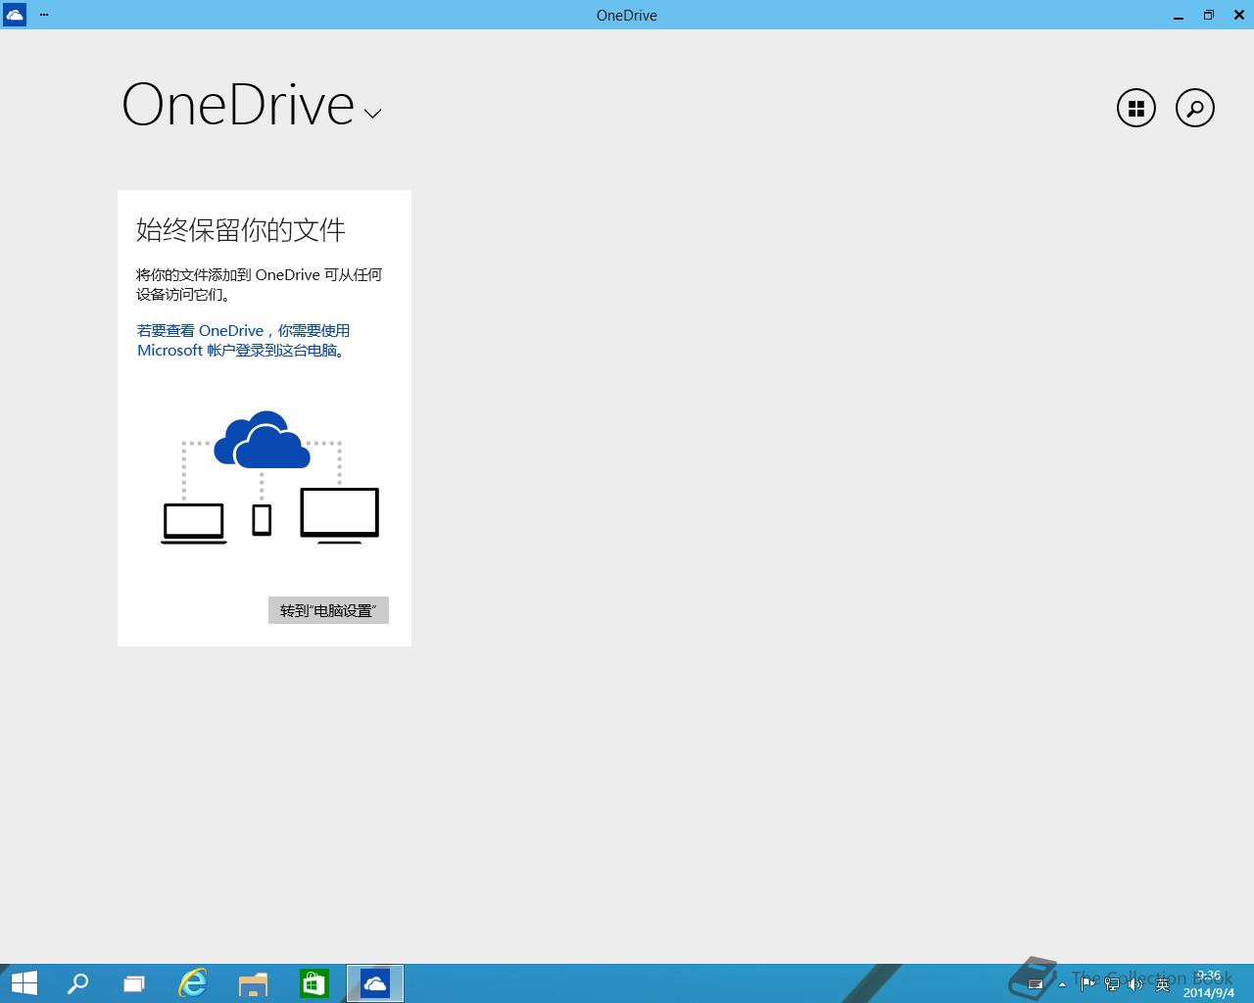Open the search magnifier button
This screenshot has height=1003, width=1254.
point(1195,108)
